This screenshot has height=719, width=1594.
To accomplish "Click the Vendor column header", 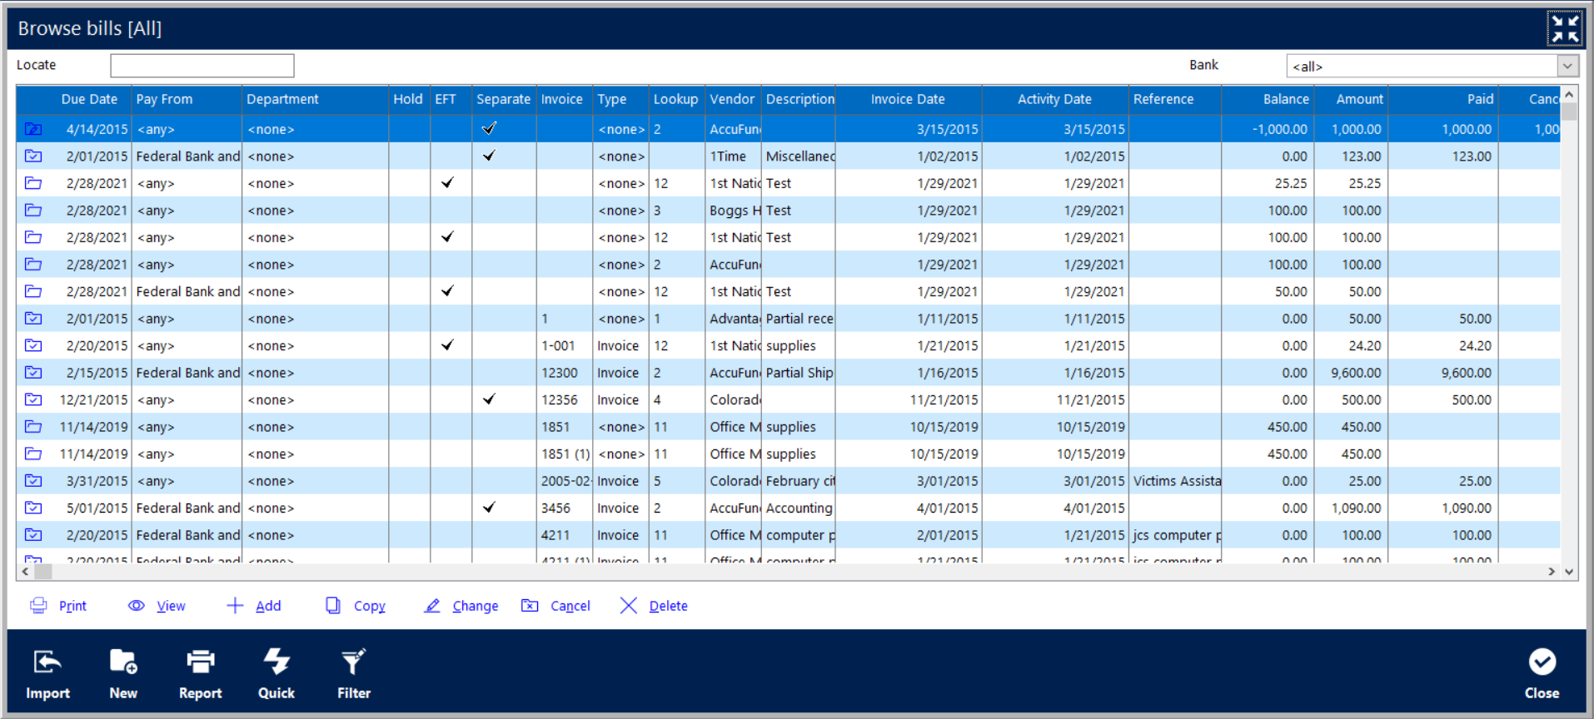I will (x=732, y=99).
